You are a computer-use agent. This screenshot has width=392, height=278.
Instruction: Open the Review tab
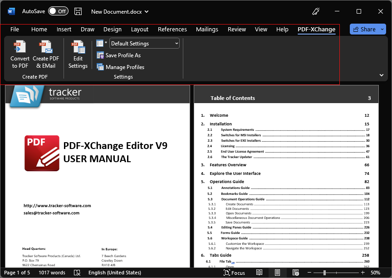[237, 29]
